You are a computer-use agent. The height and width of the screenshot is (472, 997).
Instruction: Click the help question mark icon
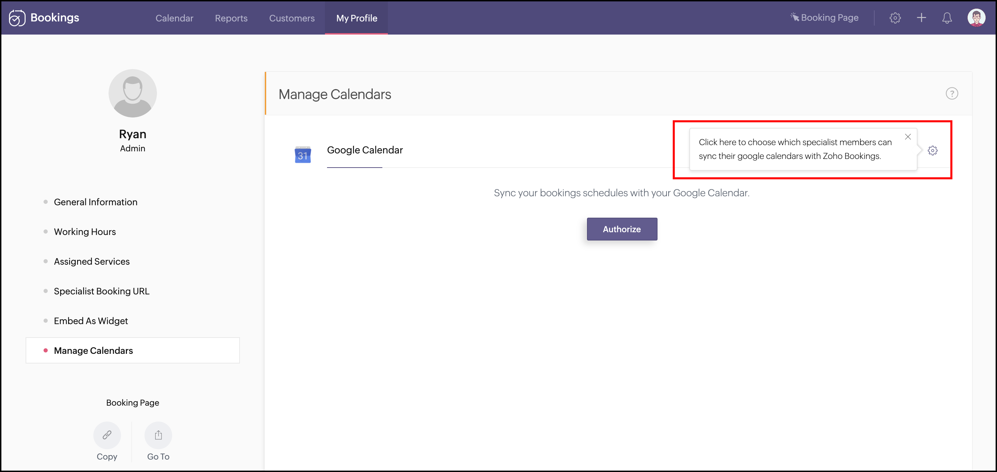click(952, 94)
